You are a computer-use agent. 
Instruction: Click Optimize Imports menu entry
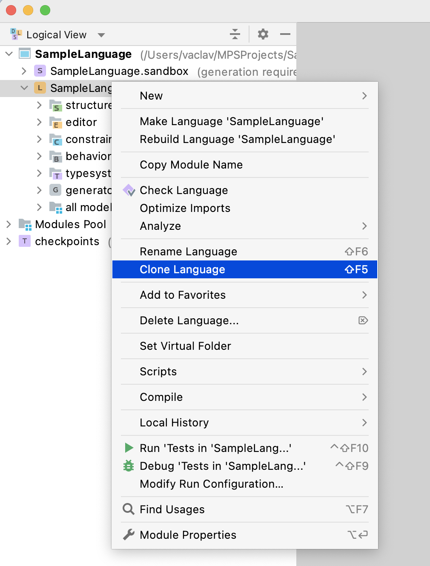pos(185,208)
